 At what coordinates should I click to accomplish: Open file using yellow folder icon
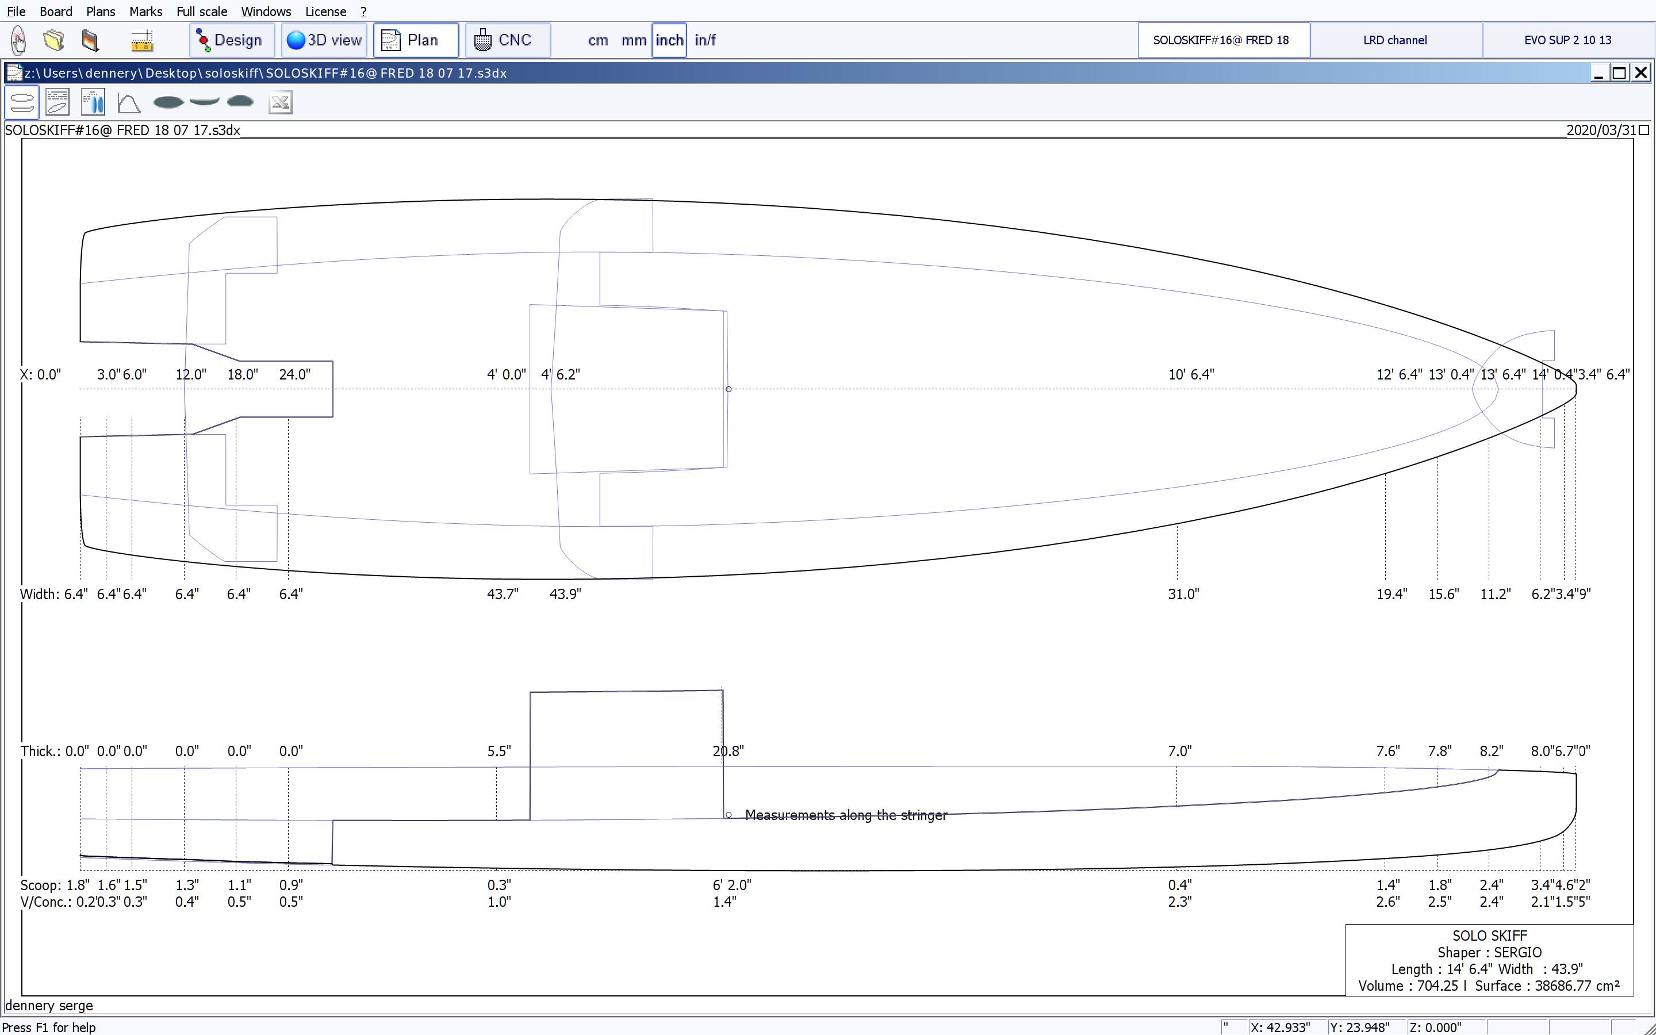(54, 40)
